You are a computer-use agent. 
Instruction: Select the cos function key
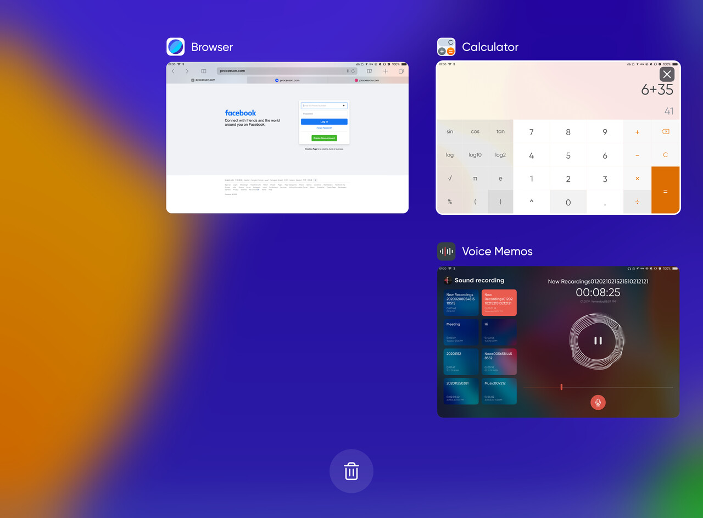475,131
